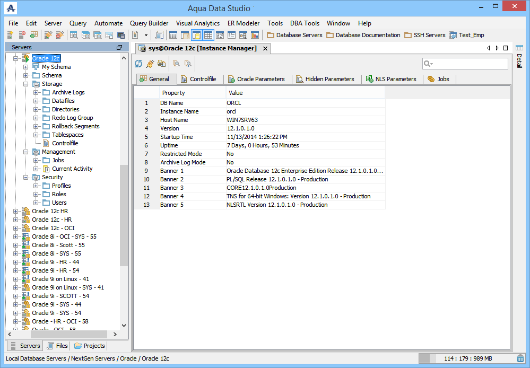Open the tab list icon beside tab arrows
Screen dimensions: 530x368
point(506,48)
